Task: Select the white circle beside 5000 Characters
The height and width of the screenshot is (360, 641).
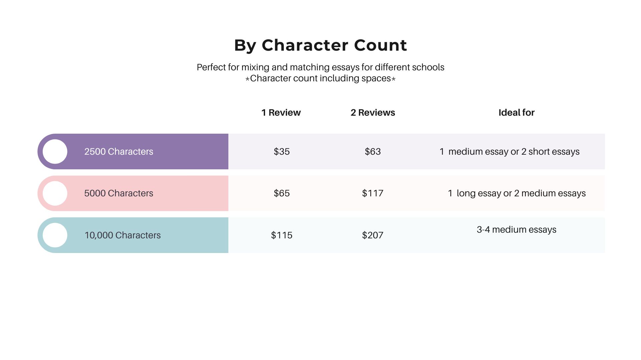Action: pyautogui.click(x=55, y=193)
